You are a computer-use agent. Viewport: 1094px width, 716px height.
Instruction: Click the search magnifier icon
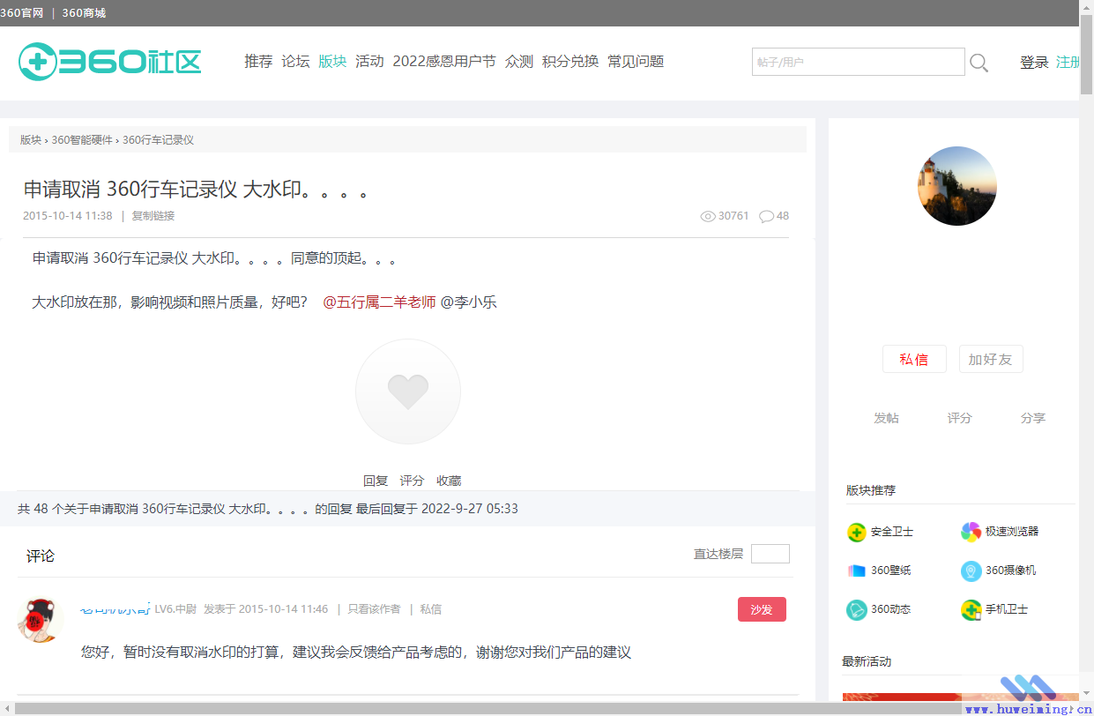tap(979, 62)
